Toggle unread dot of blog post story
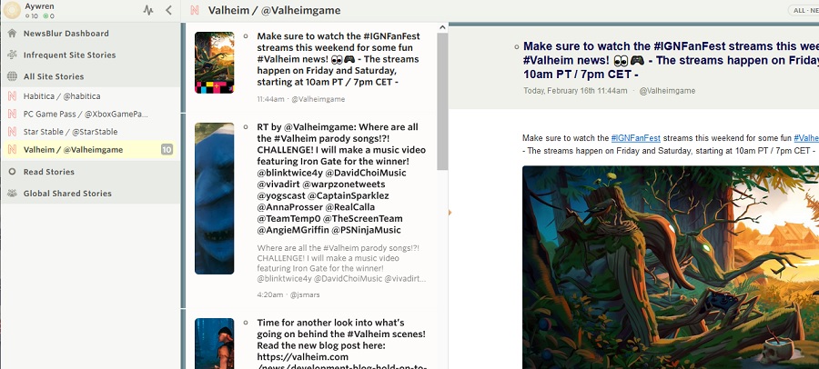 tap(246, 323)
